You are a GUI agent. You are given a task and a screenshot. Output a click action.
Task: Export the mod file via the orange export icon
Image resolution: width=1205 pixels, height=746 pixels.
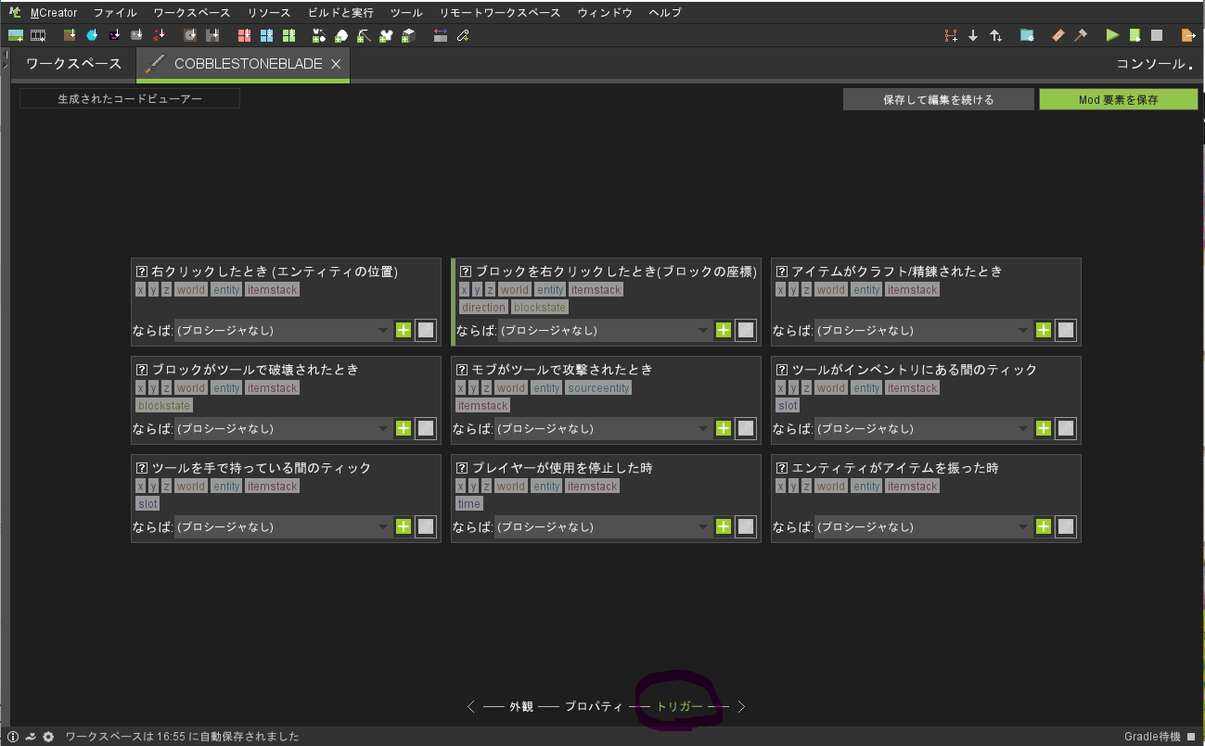pyautogui.click(x=1188, y=34)
